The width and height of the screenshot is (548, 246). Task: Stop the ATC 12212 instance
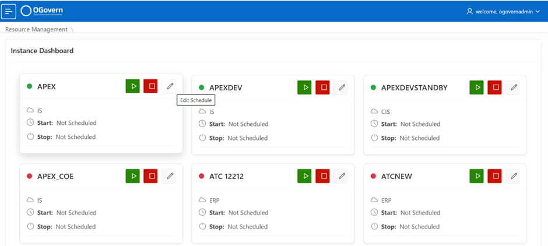(x=323, y=175)
